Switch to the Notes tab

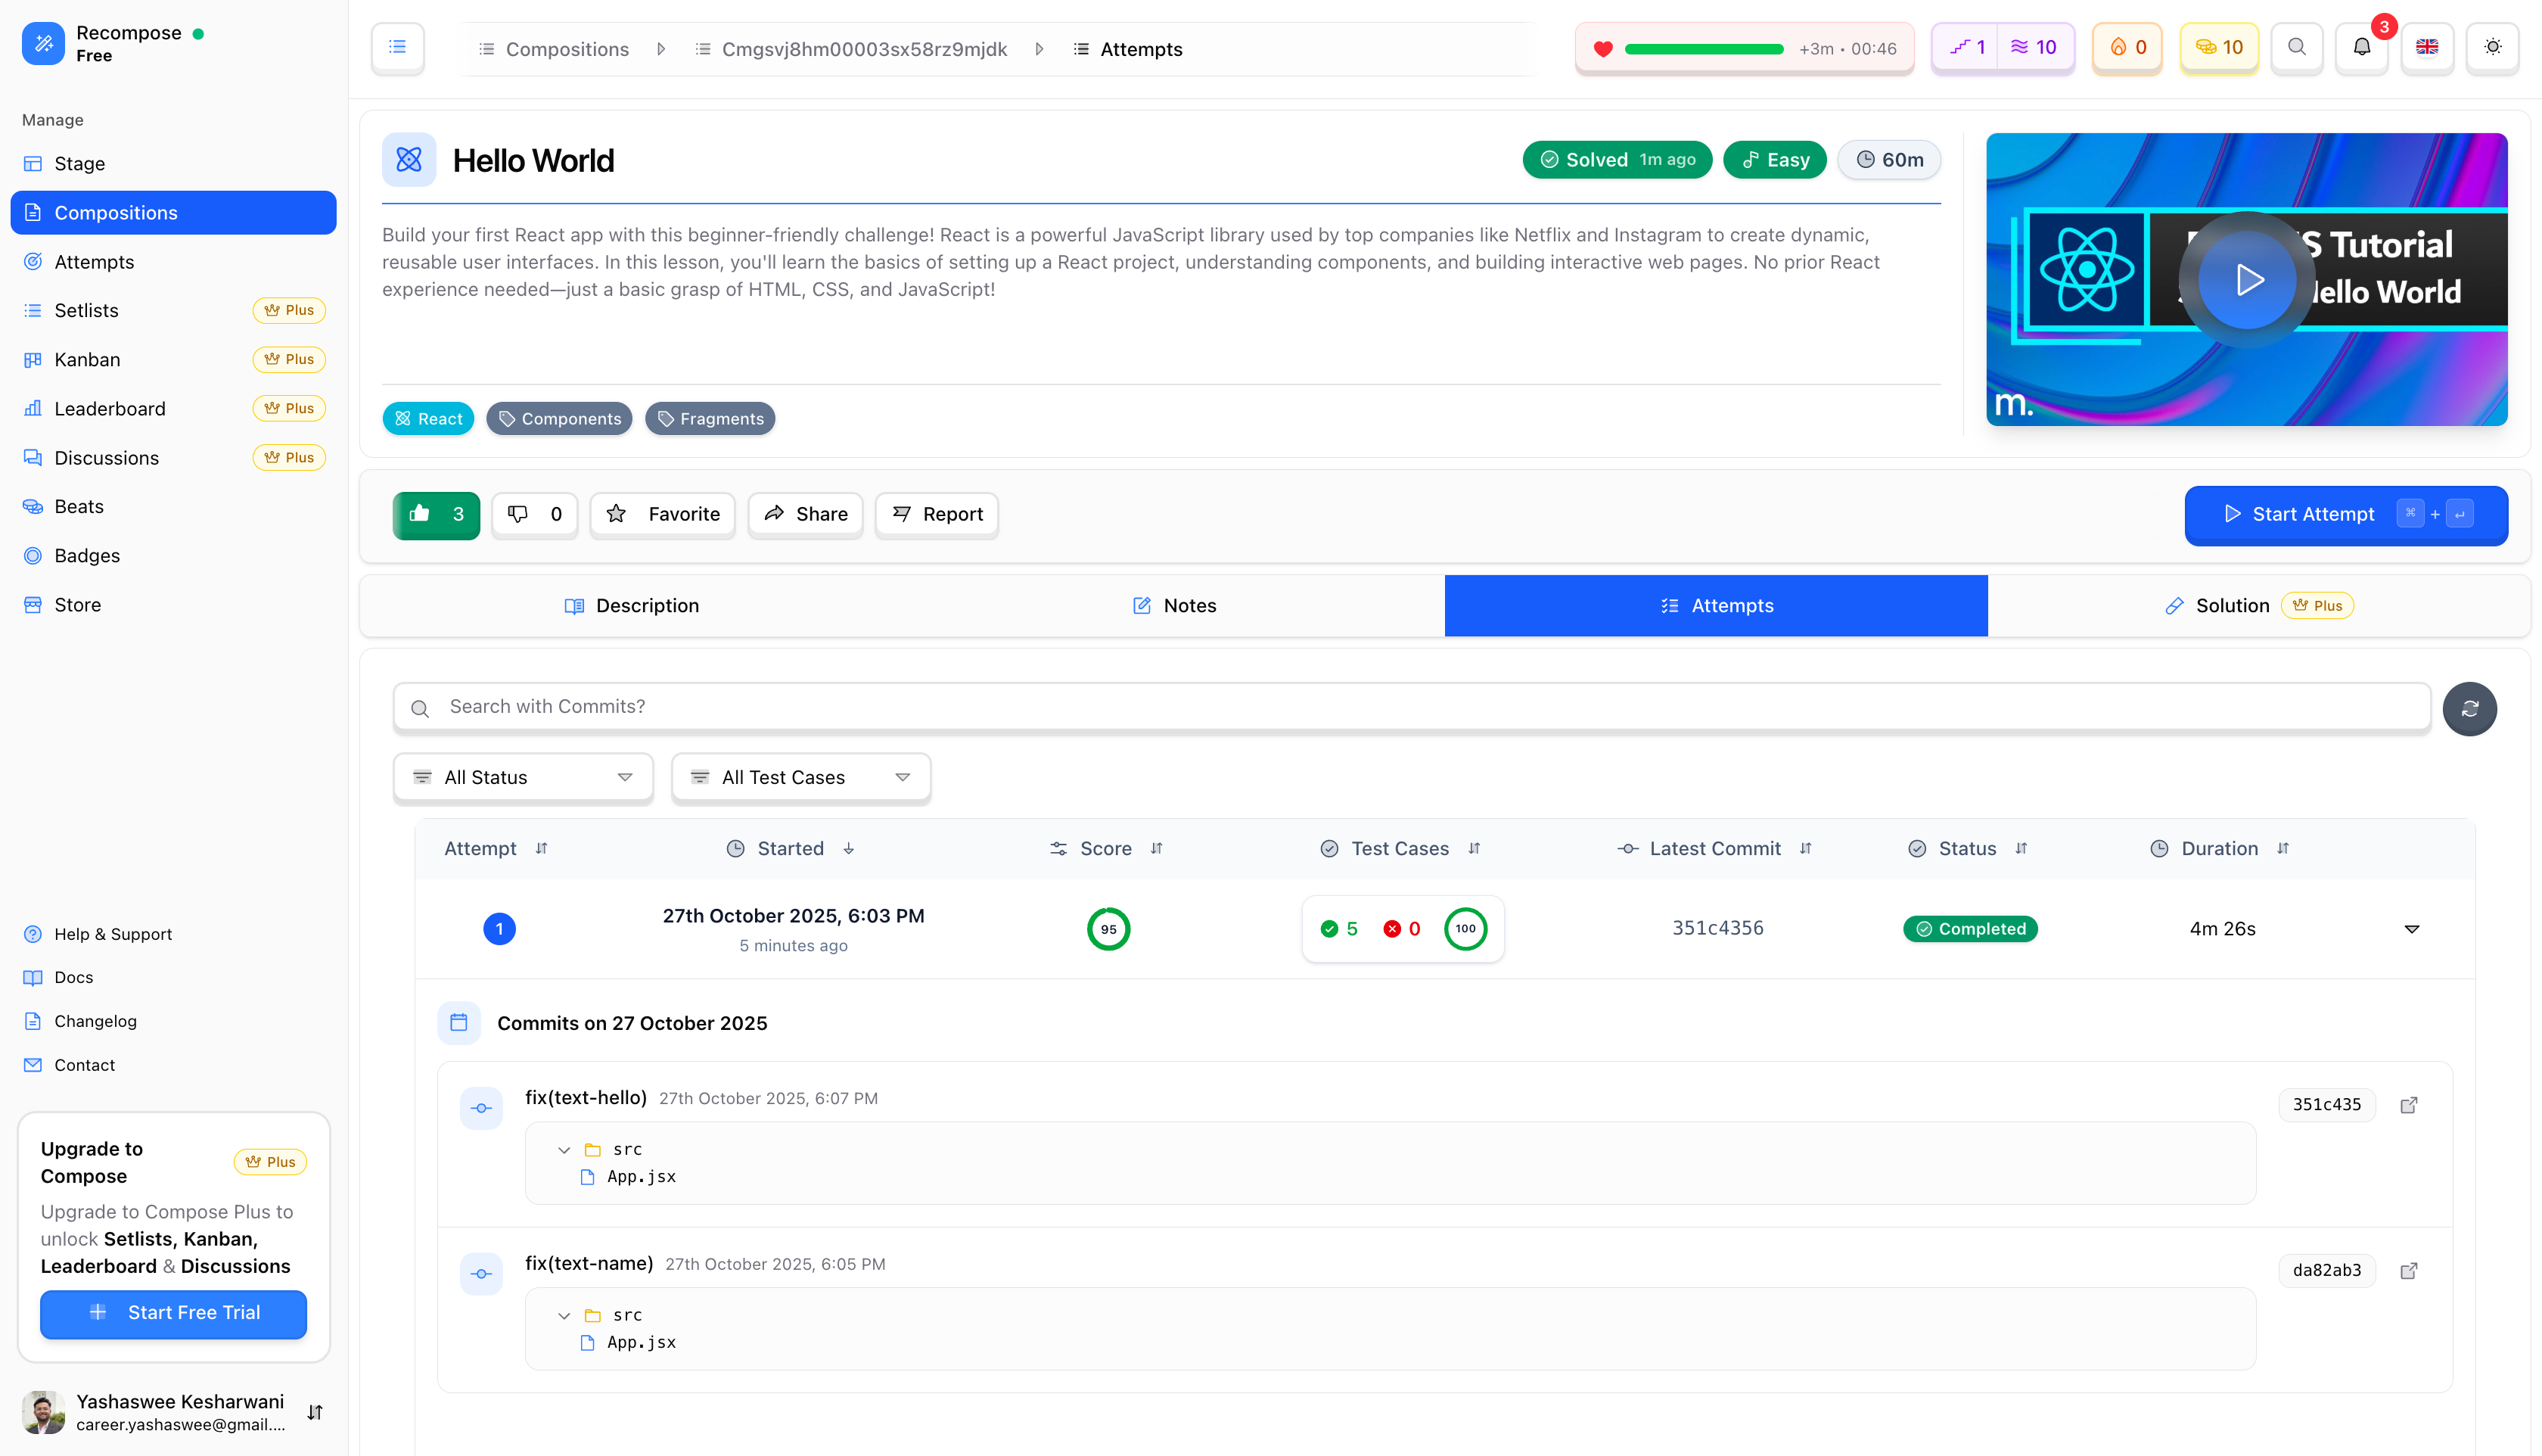(1173, 605)
